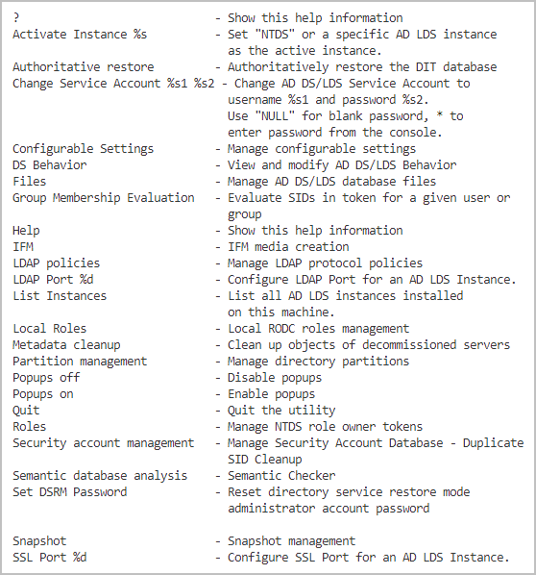This screenshot has height=575, width=536.
Task: Click the "Activate Instance %s" command text
Action: (x=80, y=35)
